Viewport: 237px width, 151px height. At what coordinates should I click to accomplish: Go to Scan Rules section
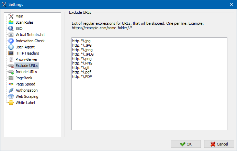coord(24,22)
